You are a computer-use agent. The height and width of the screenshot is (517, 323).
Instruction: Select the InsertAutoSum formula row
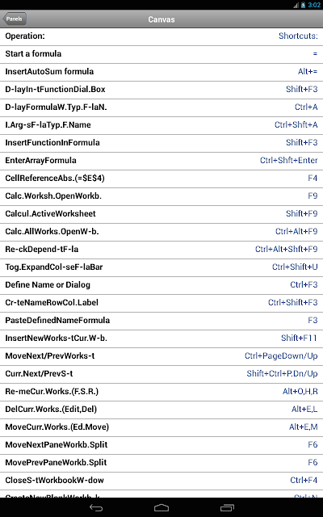pos(161,72)
